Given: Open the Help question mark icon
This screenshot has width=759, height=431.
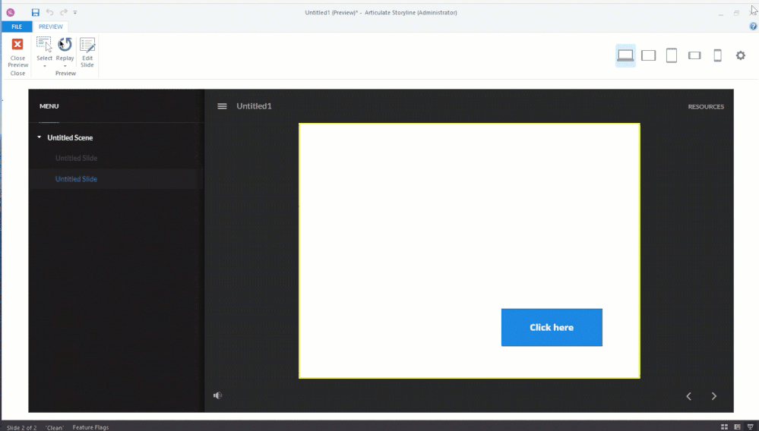Looking at the screenshot, I should [x=753, y=27].
